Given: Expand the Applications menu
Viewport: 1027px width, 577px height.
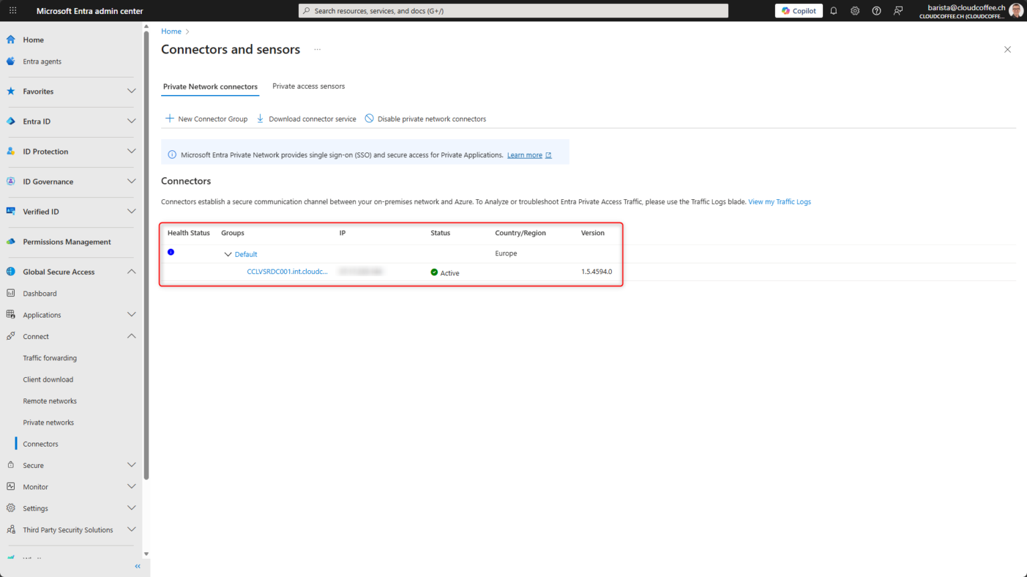Looking at the screenshot, I should (132, 314).
